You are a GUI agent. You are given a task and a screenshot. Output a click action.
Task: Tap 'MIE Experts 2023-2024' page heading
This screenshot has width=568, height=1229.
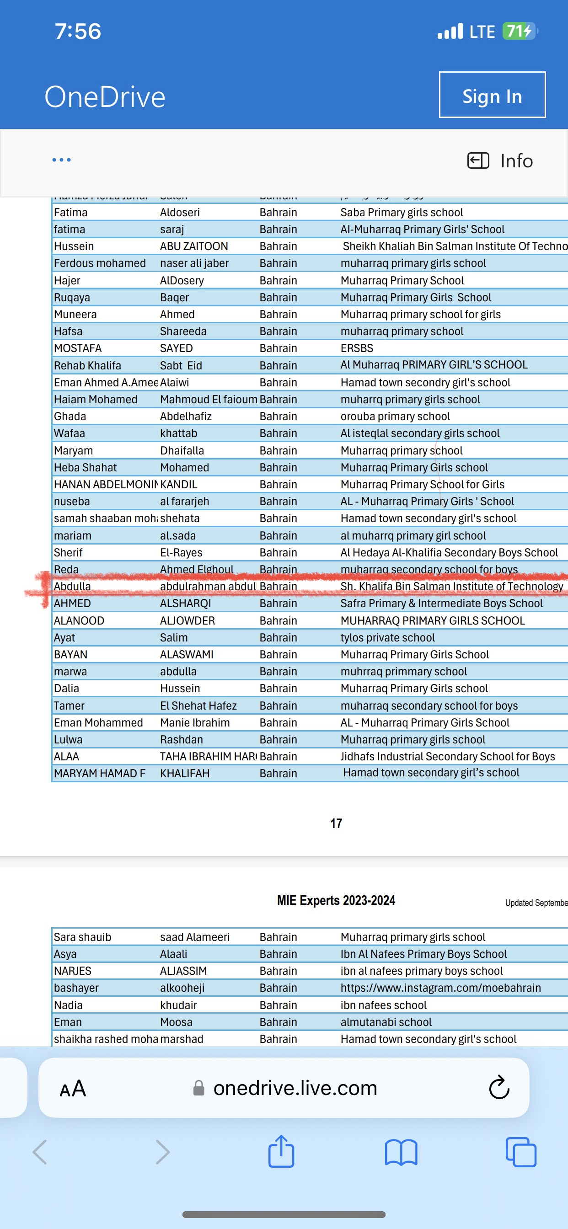(x=336, y=900)
